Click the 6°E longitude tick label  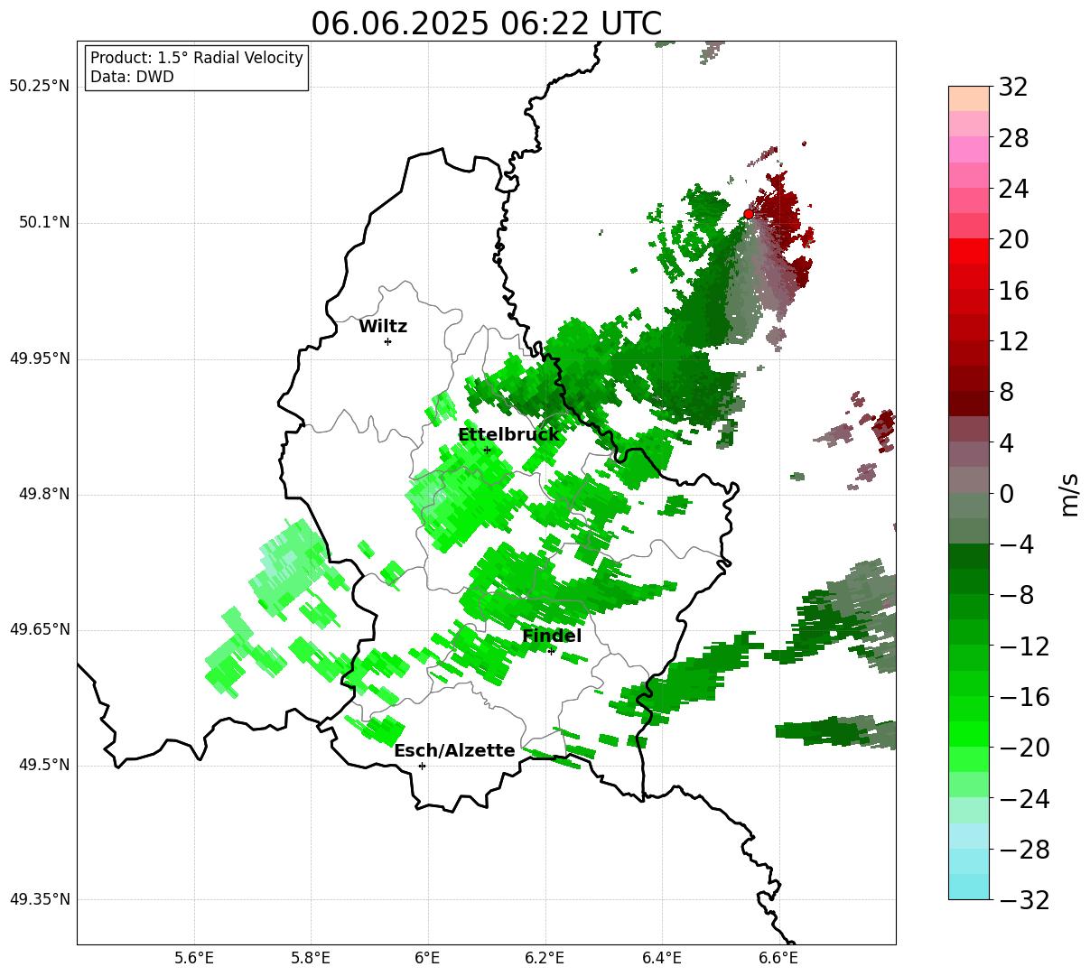point(427,958)
